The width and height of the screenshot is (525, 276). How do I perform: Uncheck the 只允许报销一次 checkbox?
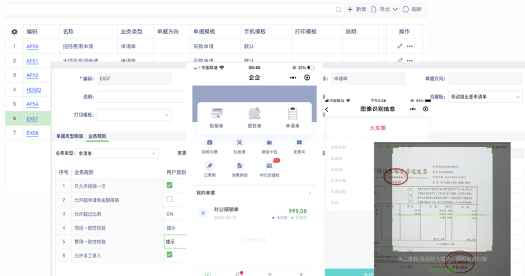click(x=169, y=186)
